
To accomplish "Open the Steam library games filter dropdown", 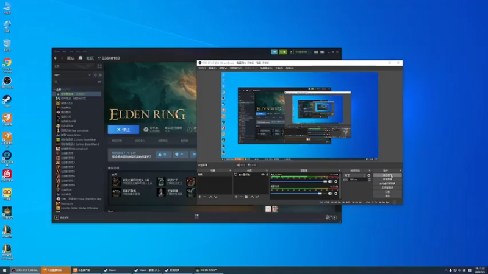I will [x=73, y=75].
